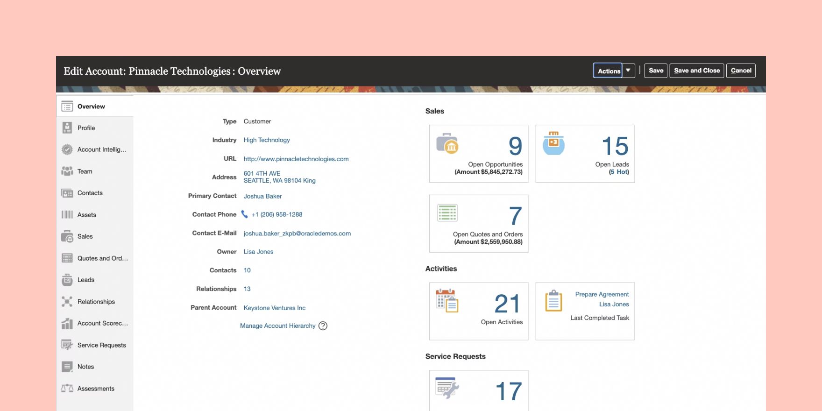
Task: Open parent account Keystone Ventures Inc
Action: click(x=275, y=308)
